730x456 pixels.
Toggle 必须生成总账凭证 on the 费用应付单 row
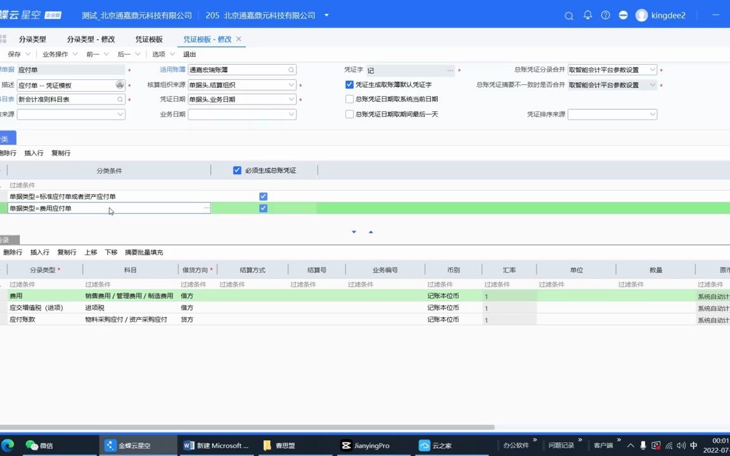click(263, 208)
